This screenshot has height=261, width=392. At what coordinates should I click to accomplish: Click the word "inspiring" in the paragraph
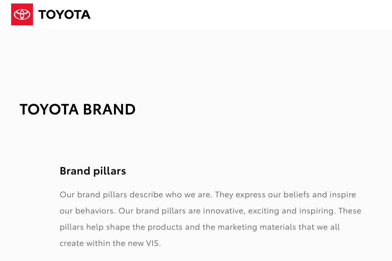[317, 211]
